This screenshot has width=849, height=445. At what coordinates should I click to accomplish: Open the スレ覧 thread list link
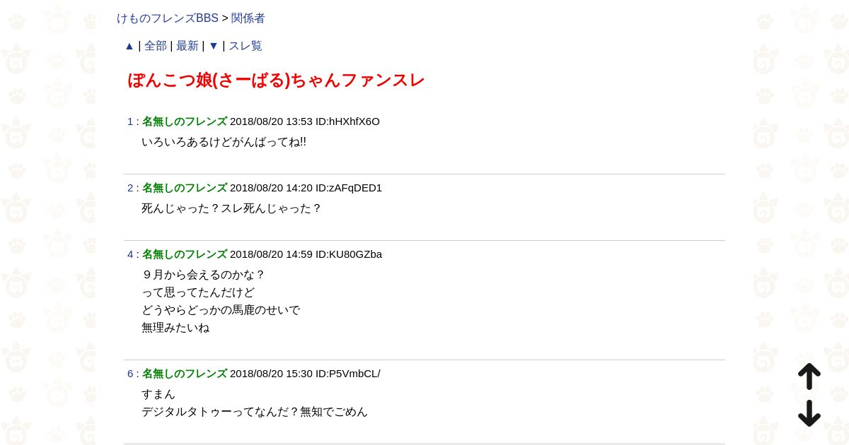(x=245, y=46)
